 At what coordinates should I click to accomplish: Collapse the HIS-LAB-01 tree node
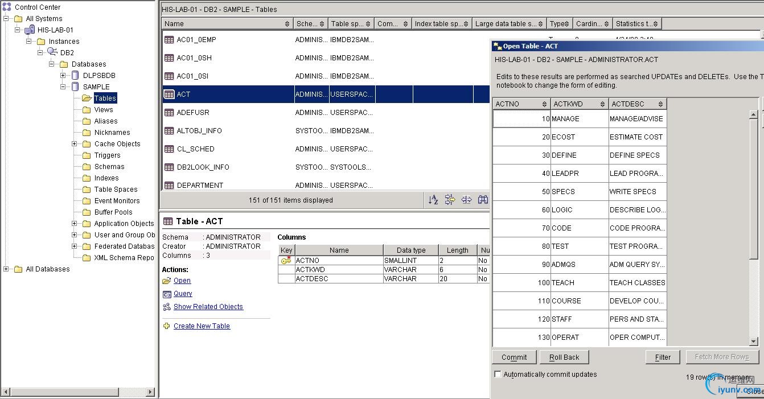[x=18, y=30]
